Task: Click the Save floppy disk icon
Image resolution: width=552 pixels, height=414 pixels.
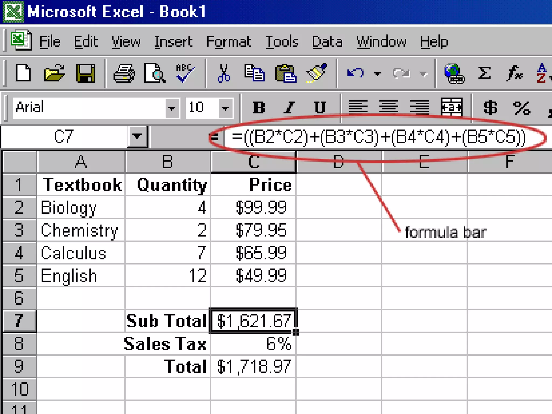Action: tap(85, 73)
